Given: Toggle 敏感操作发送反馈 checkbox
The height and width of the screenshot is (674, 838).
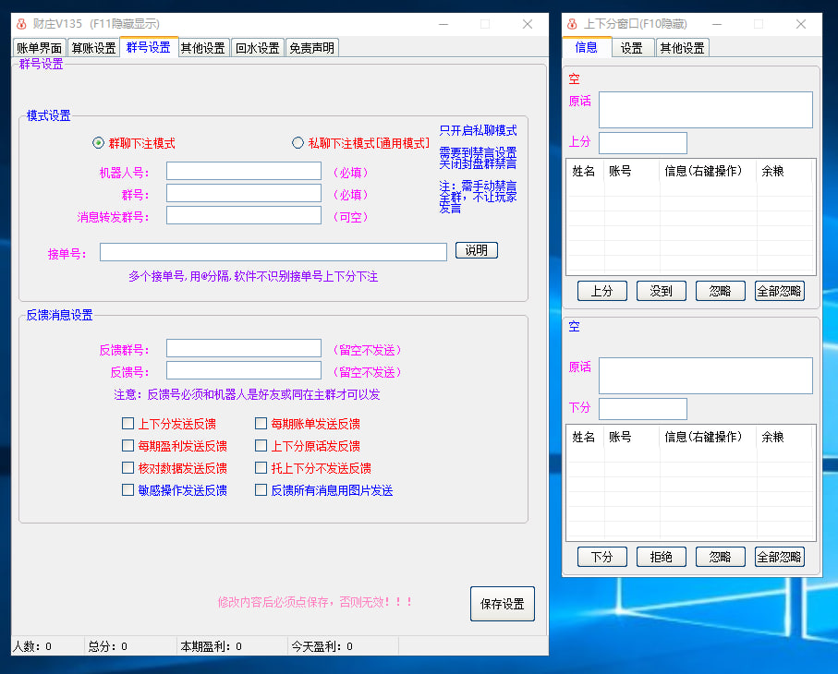Looking at the screenshot, I should (x=128, y=490).
